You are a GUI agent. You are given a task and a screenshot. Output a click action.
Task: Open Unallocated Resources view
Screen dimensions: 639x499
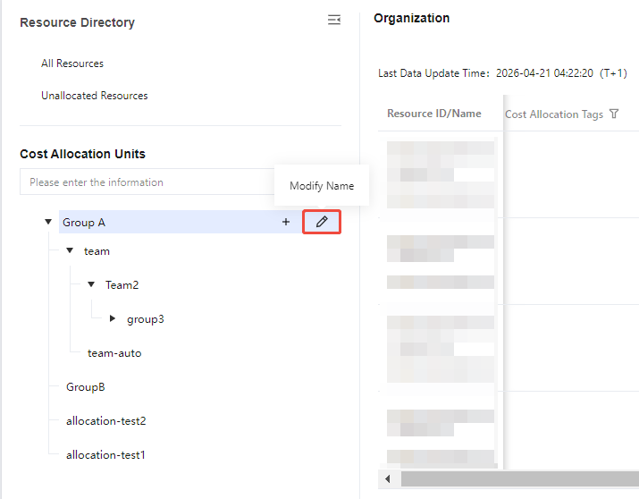coord(95,96)
